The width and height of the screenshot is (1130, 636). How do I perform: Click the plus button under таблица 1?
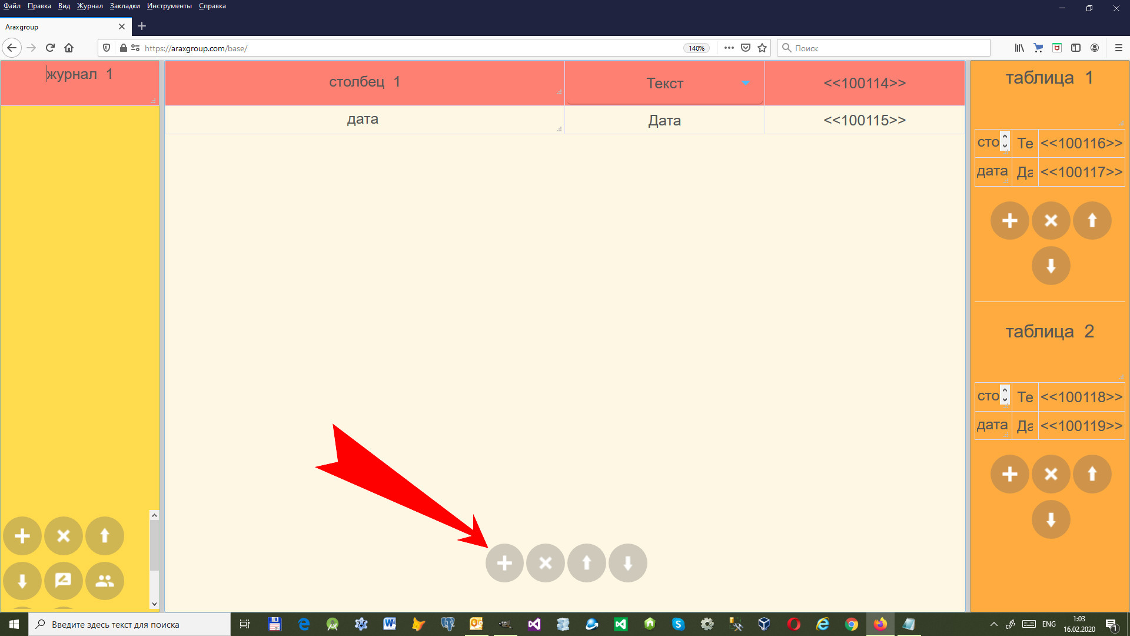pyautogui.click(x=1010, y=221)
